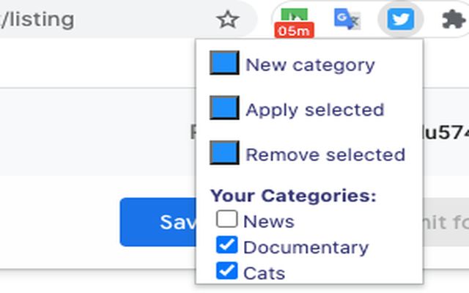Click the Twitter bird extension icon

coord(401,20)
